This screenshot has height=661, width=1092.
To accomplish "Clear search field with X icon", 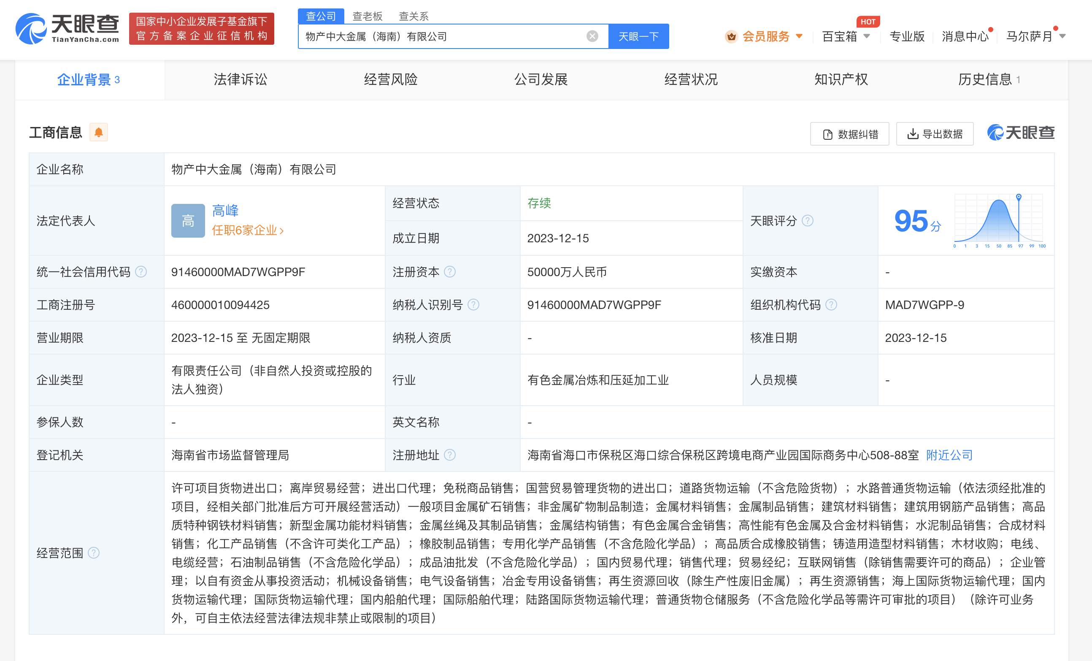I will (592, 36).
